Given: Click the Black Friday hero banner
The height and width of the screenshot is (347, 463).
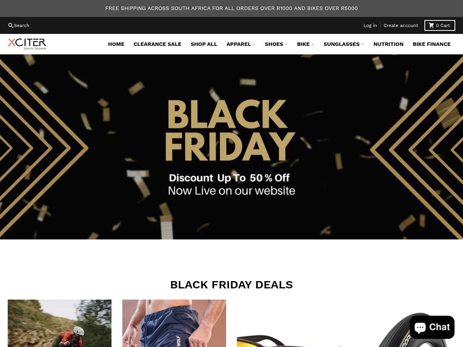Looking at the screenshot, I should click(231, 147).
